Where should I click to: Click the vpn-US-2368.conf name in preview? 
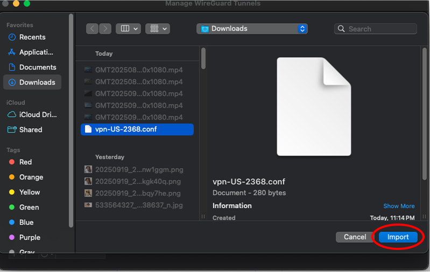point(249,182)
